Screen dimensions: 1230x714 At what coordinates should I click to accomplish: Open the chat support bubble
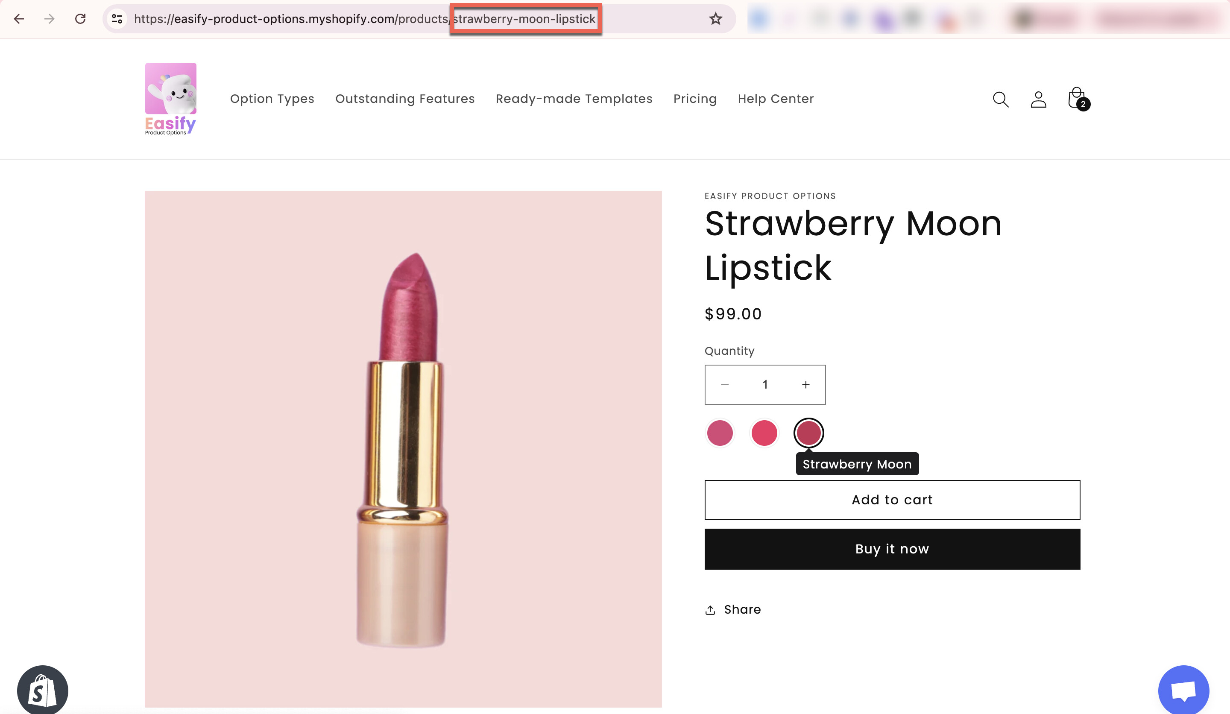tap(1183, 691)
